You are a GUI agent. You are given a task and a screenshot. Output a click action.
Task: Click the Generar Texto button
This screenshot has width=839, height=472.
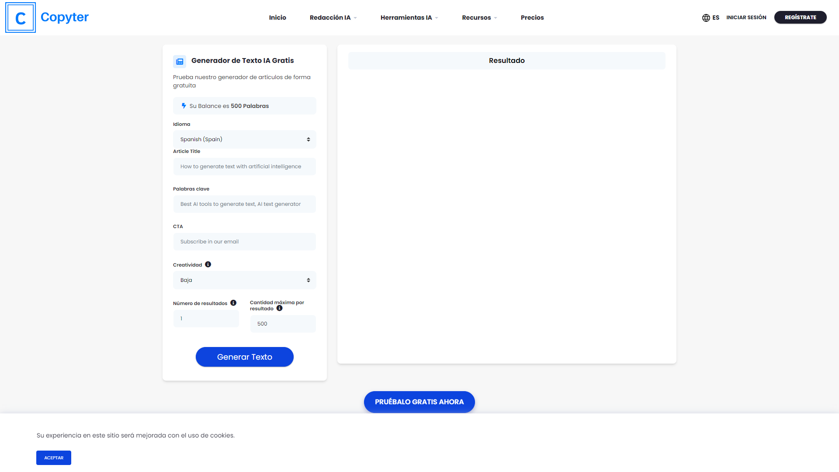click(245, 357)
